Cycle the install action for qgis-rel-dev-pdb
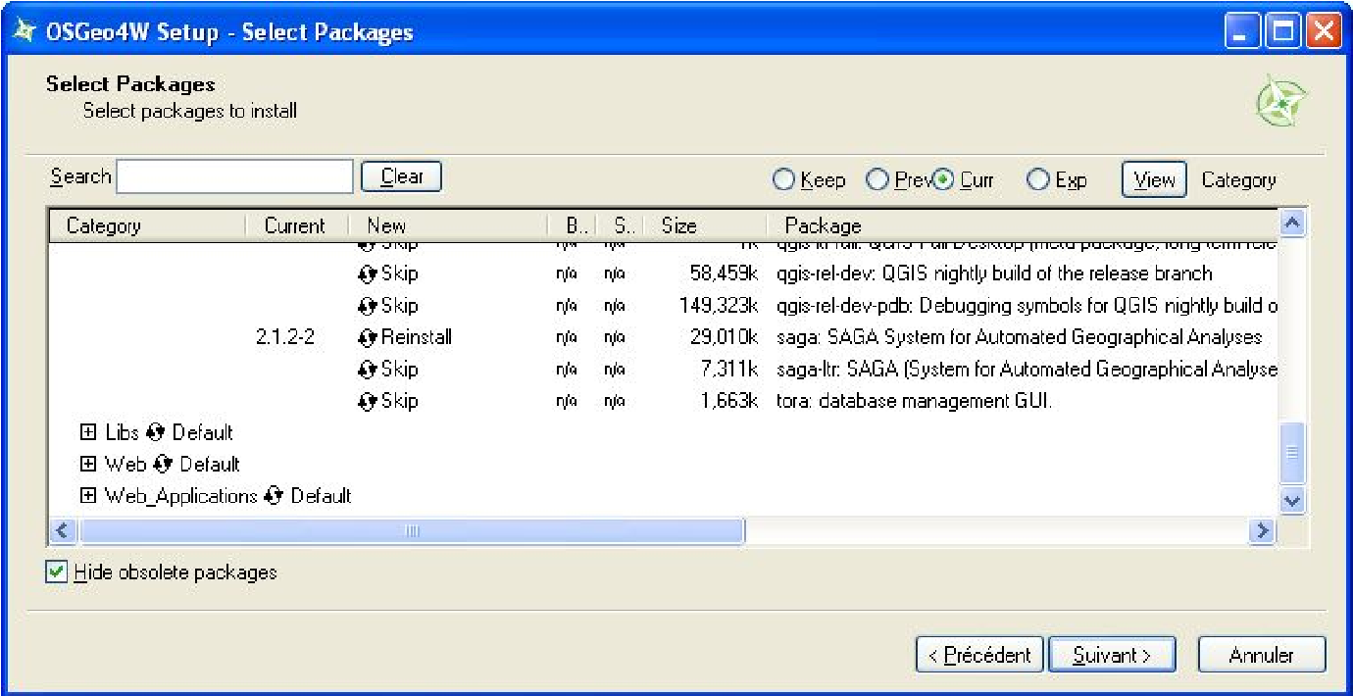This screenshot has height=696, width=1353. [368, 306]
